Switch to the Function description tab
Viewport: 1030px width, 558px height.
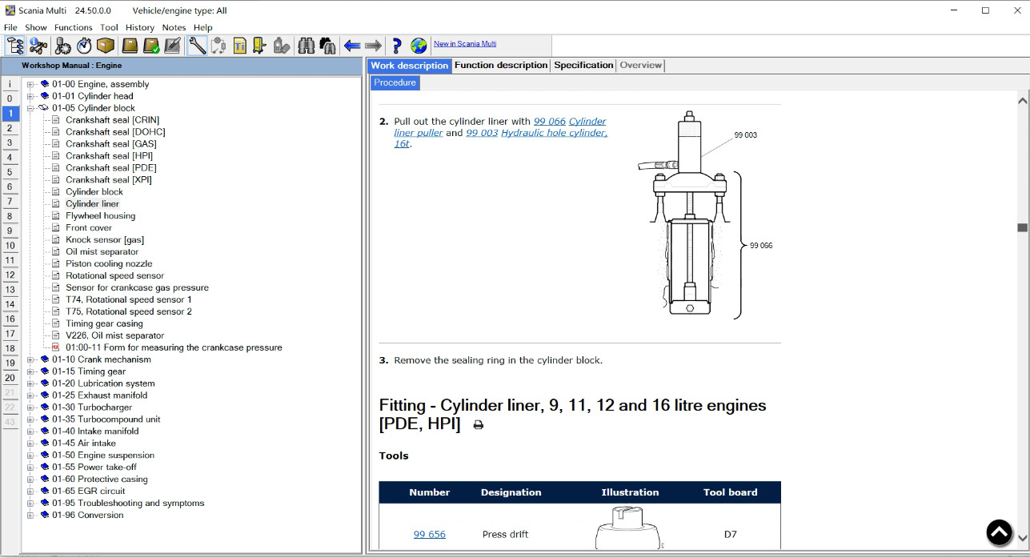pos(501,66)
